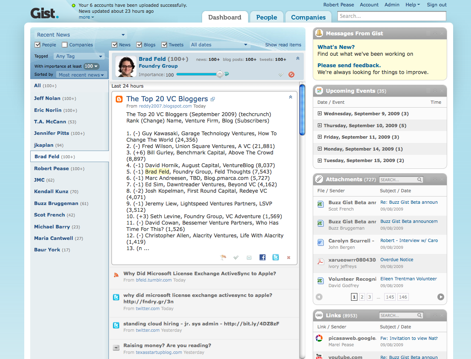471x359 pixels.
Task: Click the Blogger icon next to The Top 20 VC Bloggers
Action: coord(119,99)
